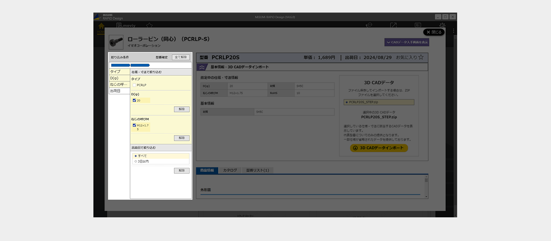Screen dimensions: 551x241
Task: Close the dialog with 閉じる button
Action: 434,32
